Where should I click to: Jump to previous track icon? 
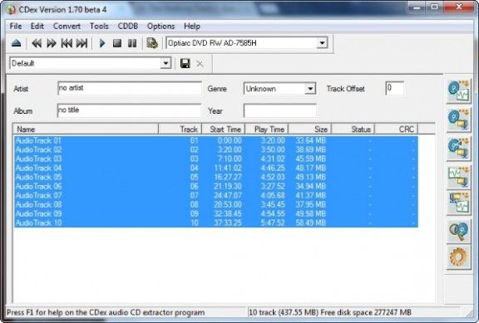click(x=67, y=43)
